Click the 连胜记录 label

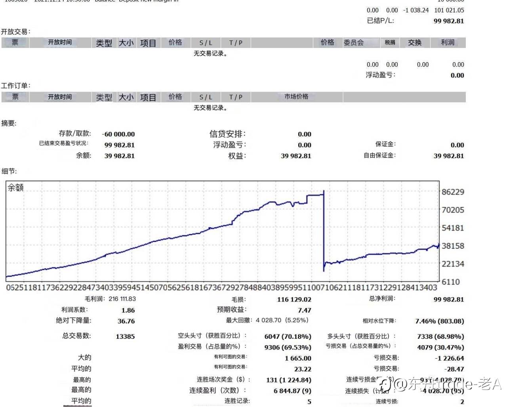tap(237, 401)
